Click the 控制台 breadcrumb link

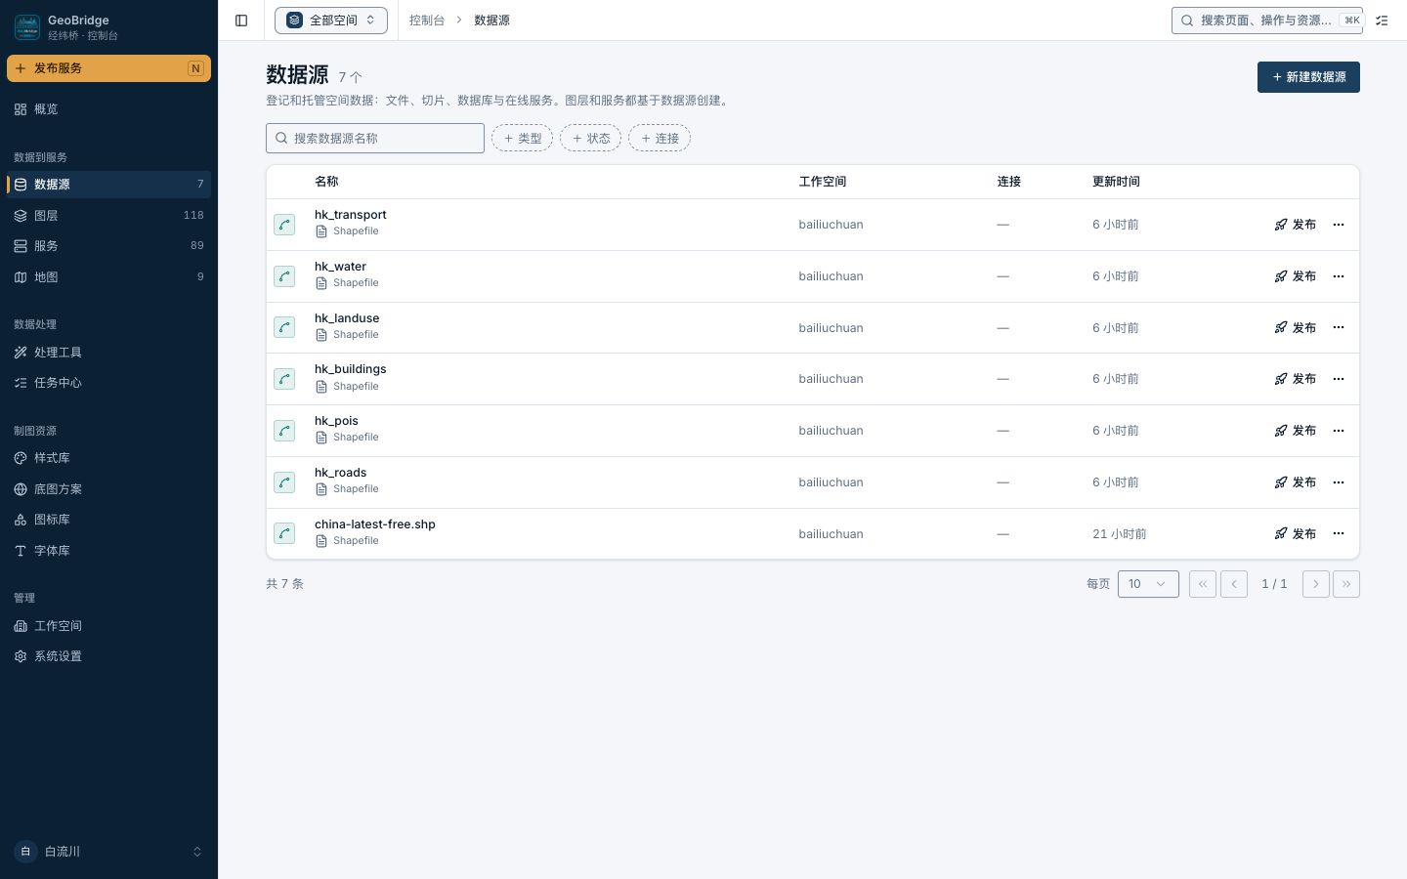click(x=427, y=21)
